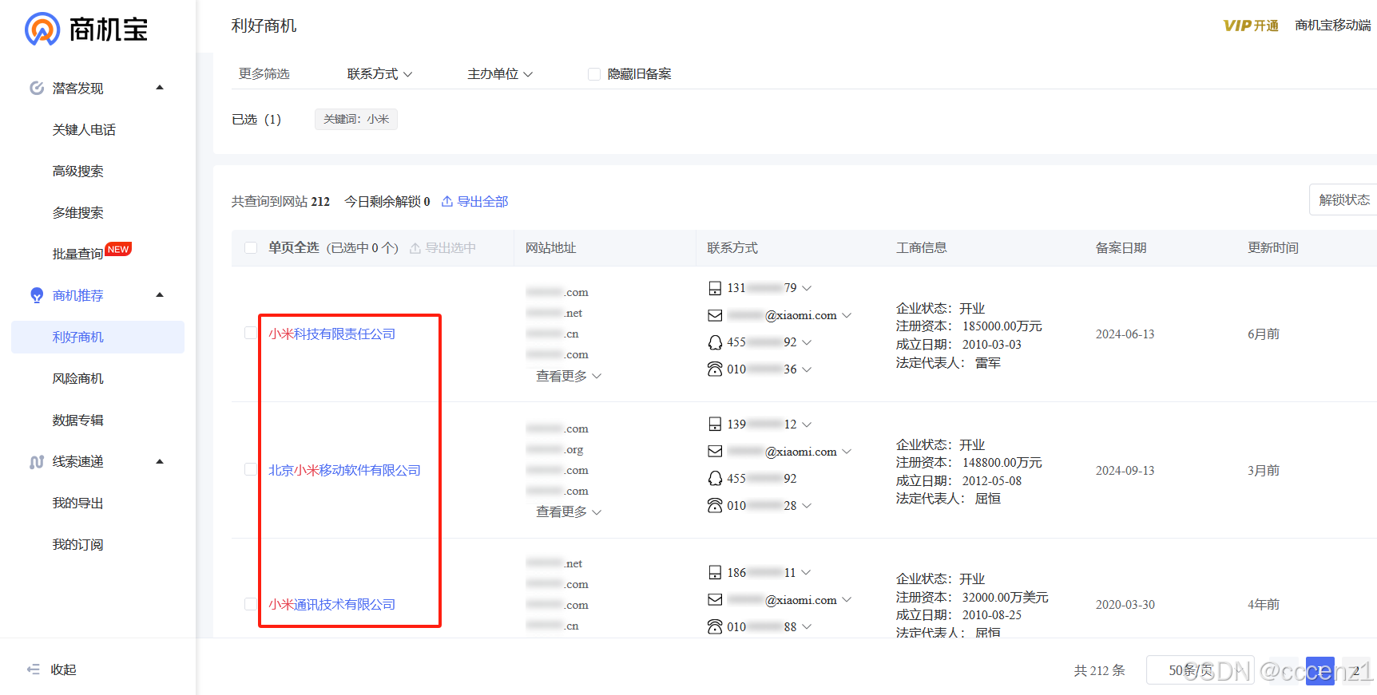Expand first row @xiaomi.com email chevron

coord(847,316)
